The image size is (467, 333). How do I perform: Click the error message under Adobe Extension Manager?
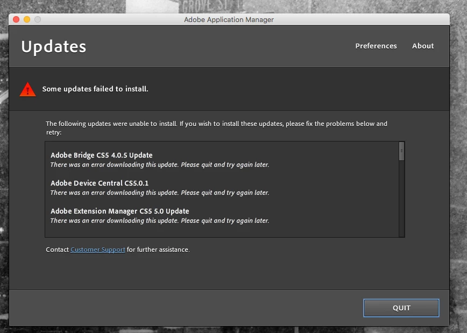(160, 221)
